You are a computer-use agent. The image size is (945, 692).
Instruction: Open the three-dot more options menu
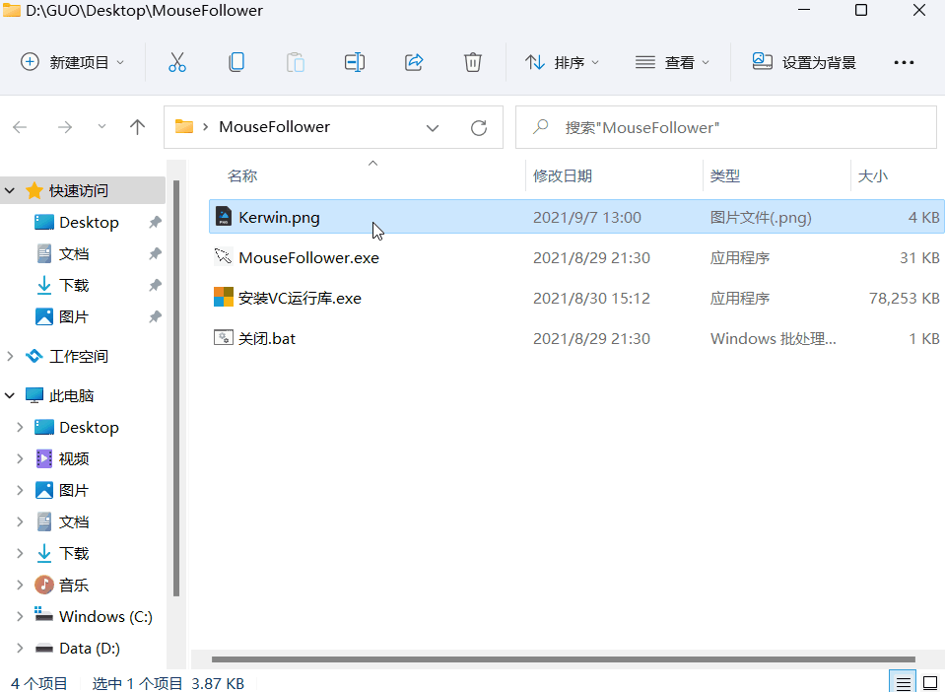[904, 62]
